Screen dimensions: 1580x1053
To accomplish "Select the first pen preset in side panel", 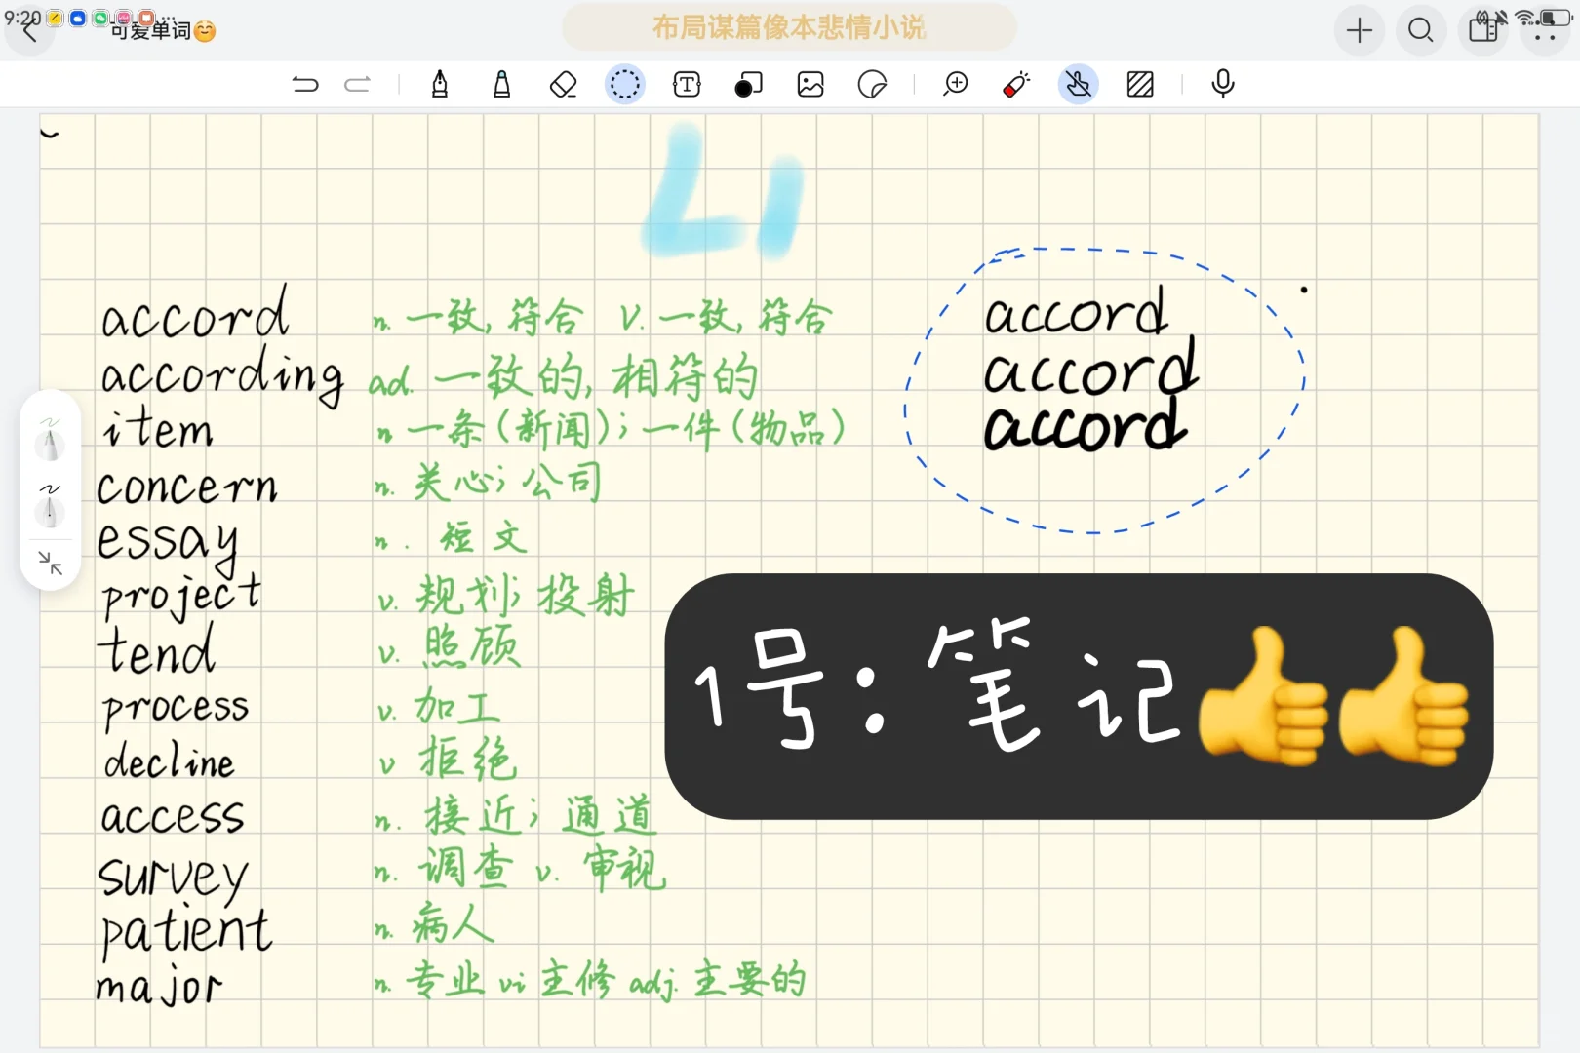I will click(x=50, y=439).
